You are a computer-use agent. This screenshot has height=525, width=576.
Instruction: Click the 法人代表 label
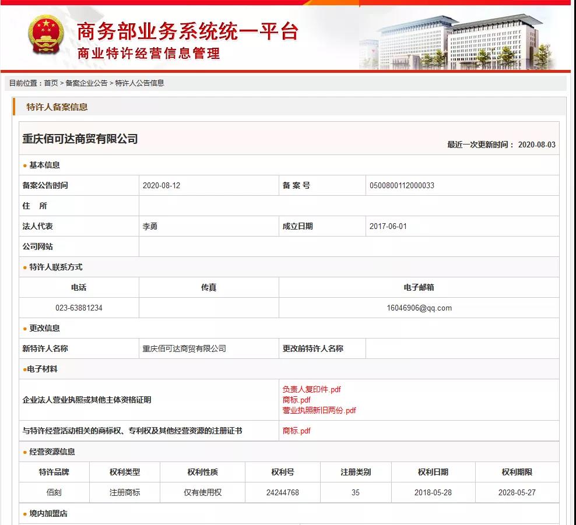tap(37, 226)
